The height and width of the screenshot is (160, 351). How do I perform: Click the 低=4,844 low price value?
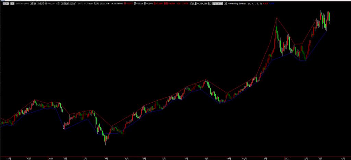(x=148, y=3)
